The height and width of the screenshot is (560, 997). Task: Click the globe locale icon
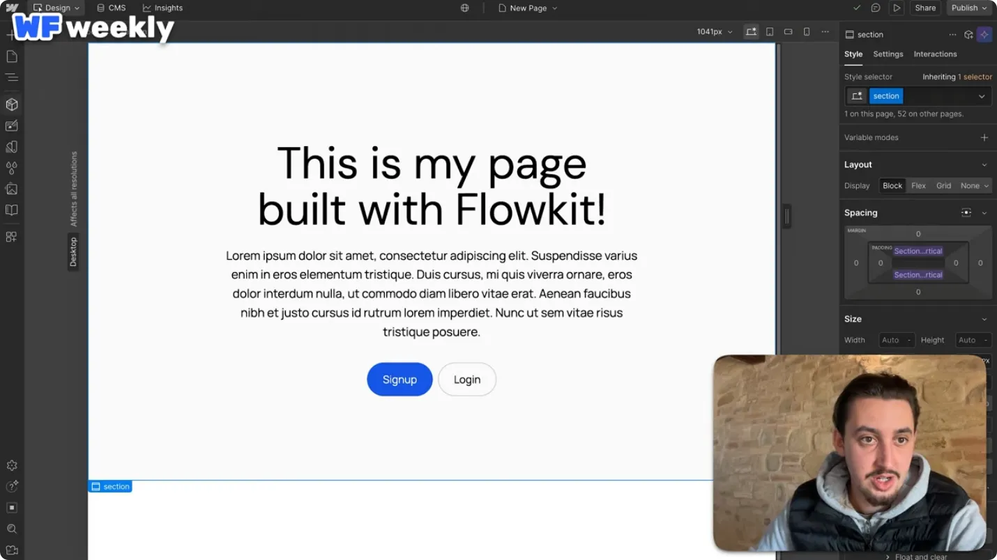click(x=465, y=8)
